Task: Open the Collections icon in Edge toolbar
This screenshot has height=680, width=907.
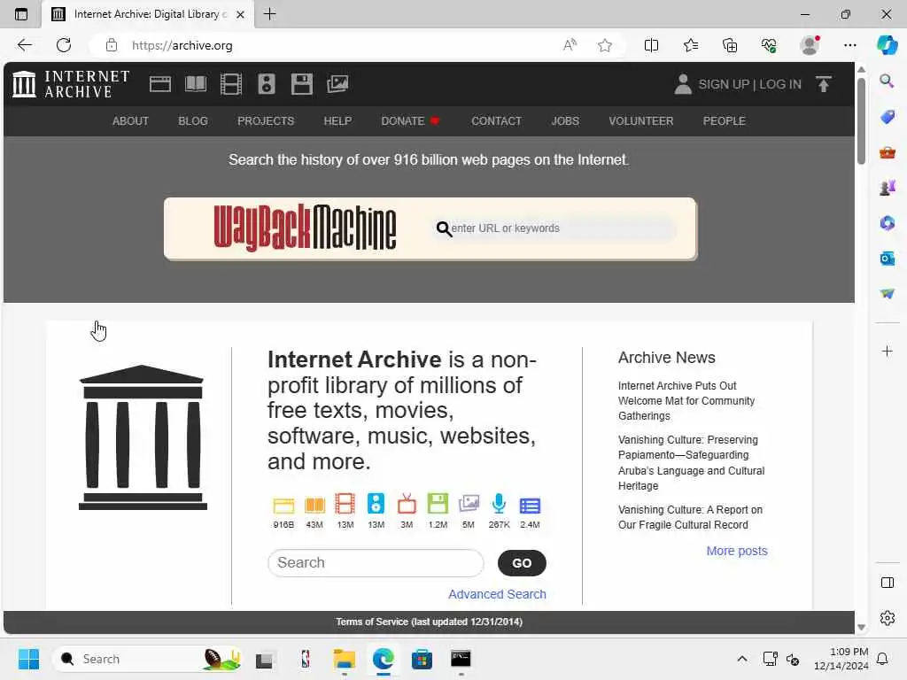Action: coord(730,46)
